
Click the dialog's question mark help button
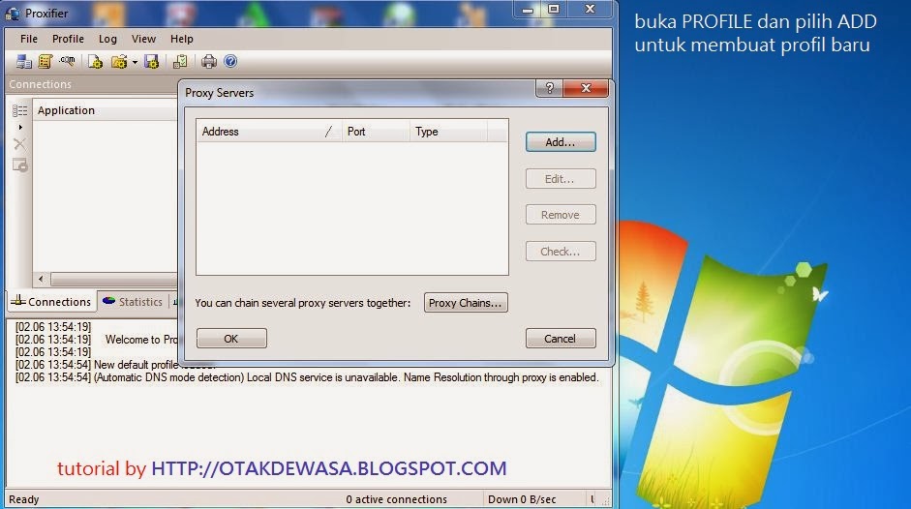[550, 88]
